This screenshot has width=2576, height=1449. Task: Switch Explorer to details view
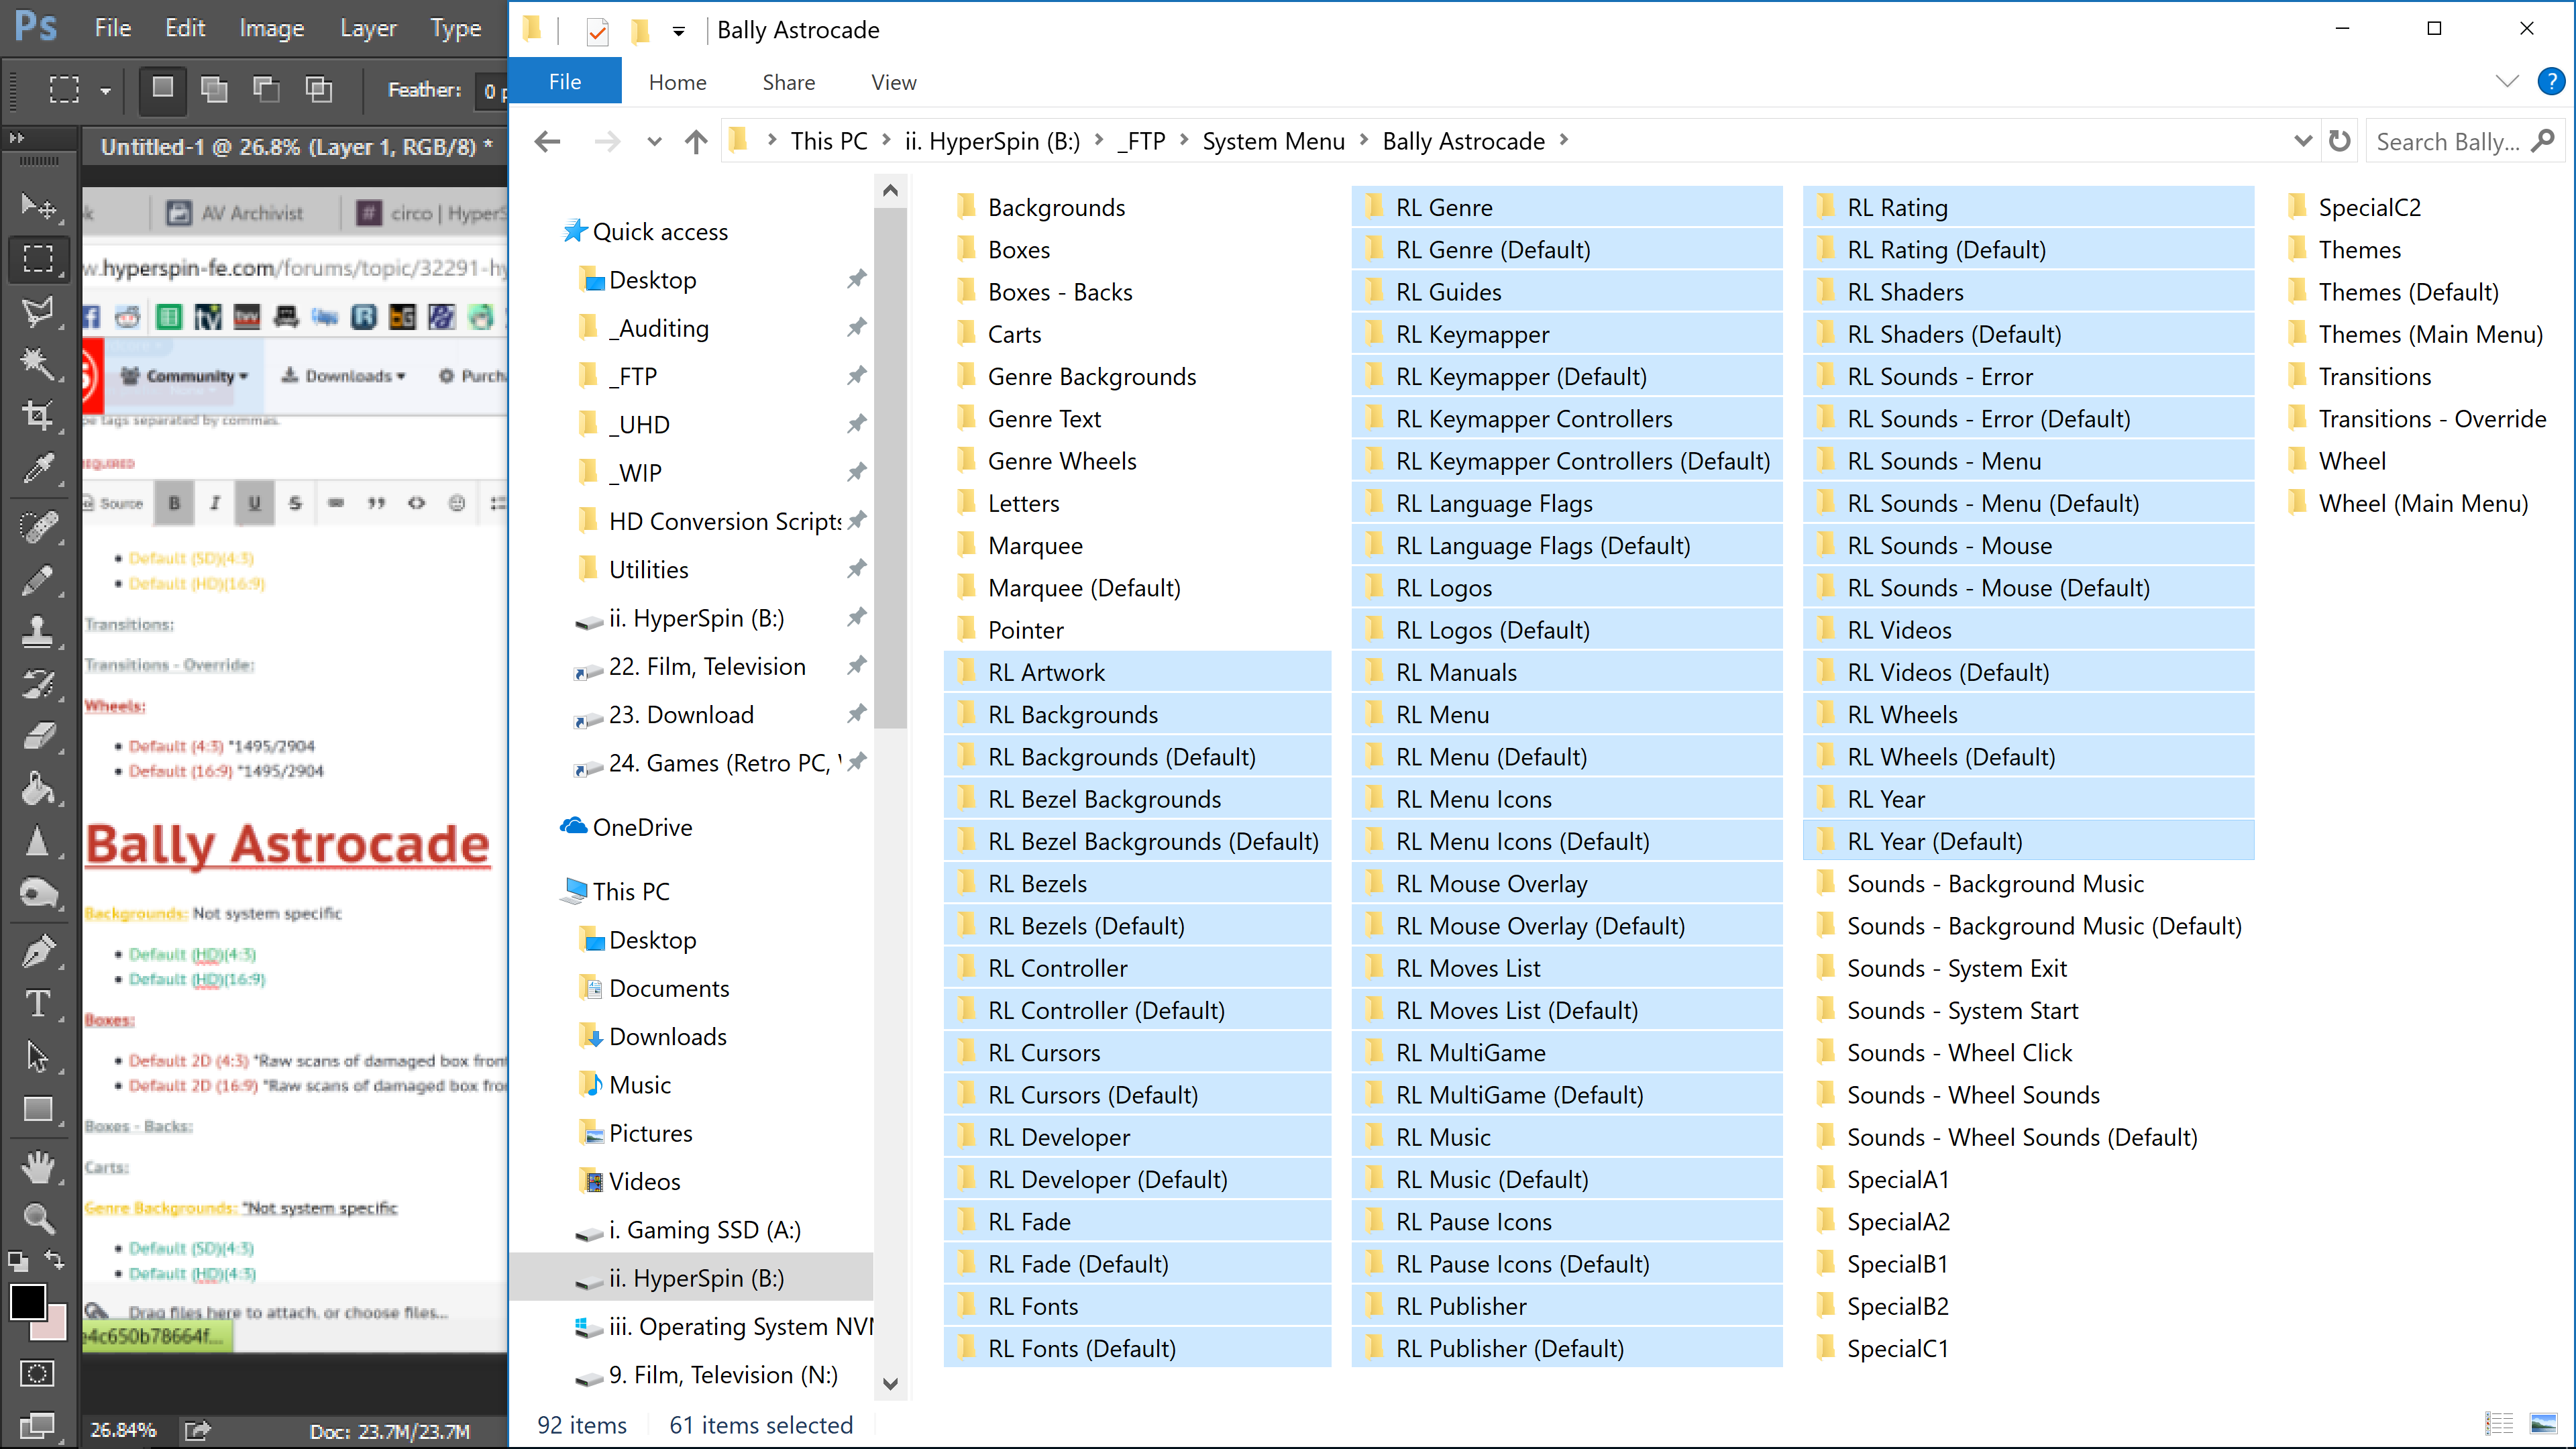[x=2499, y=1423]
